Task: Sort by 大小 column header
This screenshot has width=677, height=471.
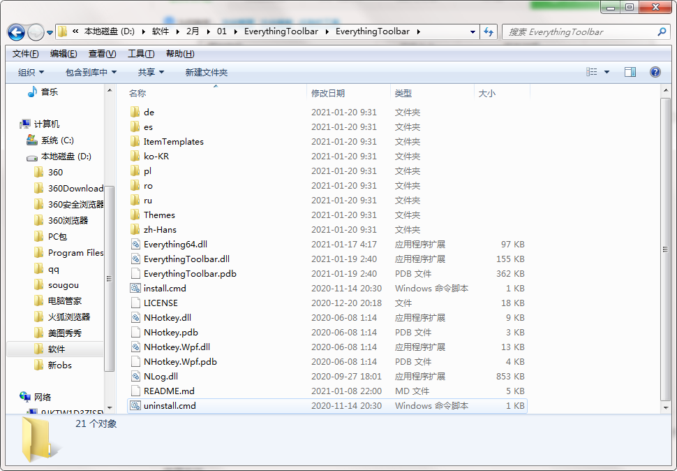Action: click(x=487, y=93)
